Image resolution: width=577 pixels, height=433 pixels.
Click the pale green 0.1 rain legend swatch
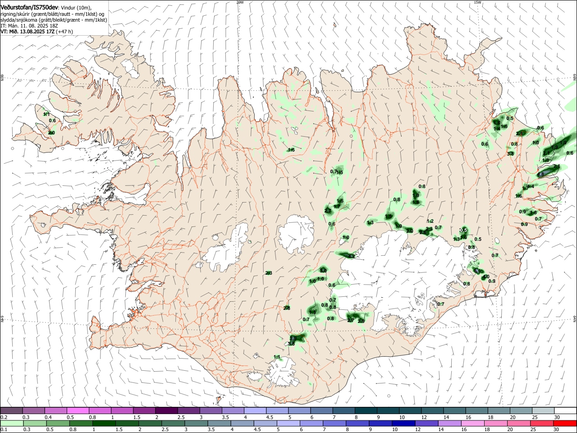coord(11,423)
